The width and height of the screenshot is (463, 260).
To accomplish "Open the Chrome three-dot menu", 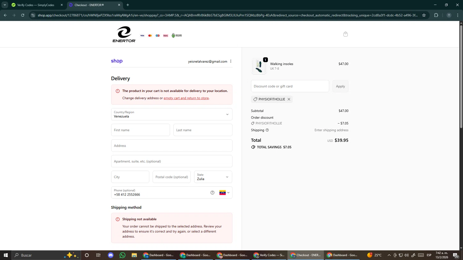I will pyautogui.click(x=458, y=15).
